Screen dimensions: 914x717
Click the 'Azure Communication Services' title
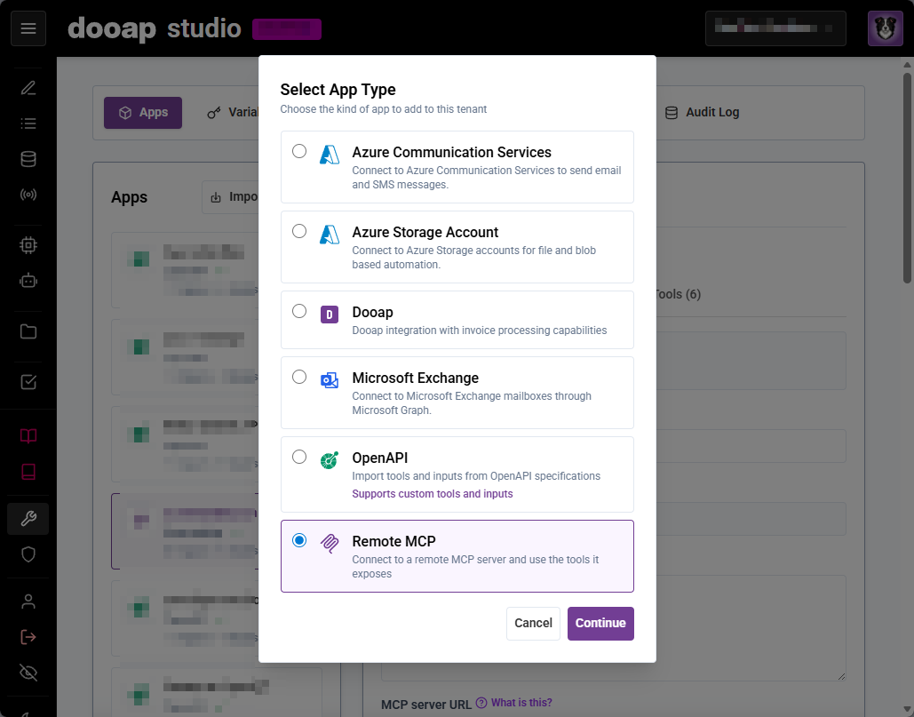(451, 152)
